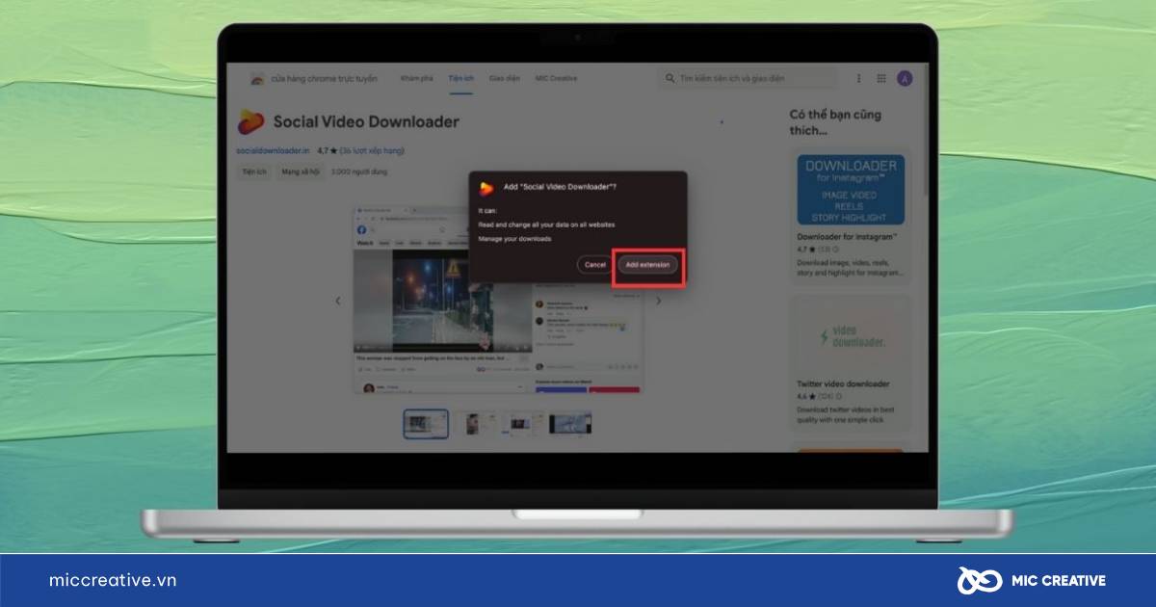Click the 3.000 người dùng text

point(358,172)
